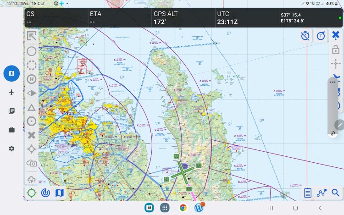This screenshot has width=344, height=215.
Task: Expand the floating panel three-dot handle
Action: (333, 82)
